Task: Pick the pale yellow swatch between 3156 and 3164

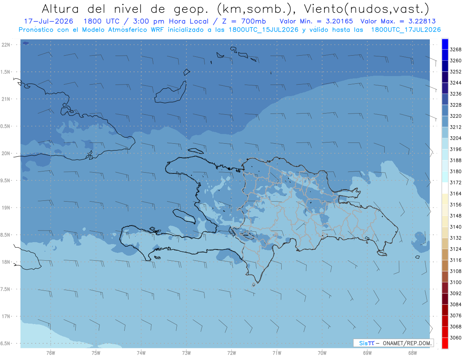Action: click(445, 199)
